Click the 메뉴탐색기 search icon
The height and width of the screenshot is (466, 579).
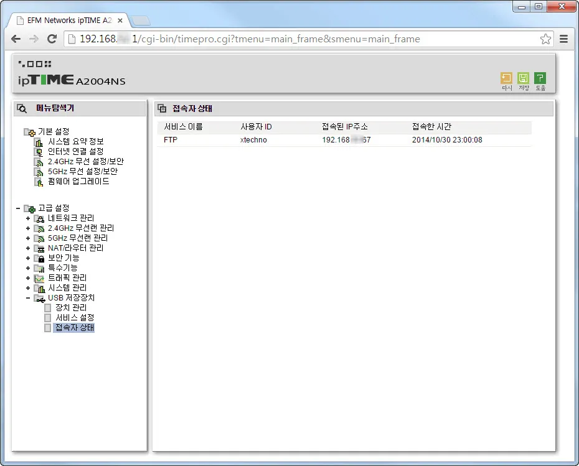(22, 108)
